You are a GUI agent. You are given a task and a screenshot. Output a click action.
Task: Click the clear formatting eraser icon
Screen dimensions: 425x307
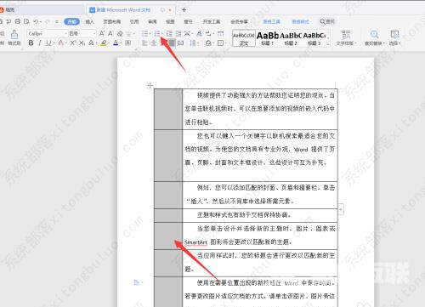click(120, 33)
